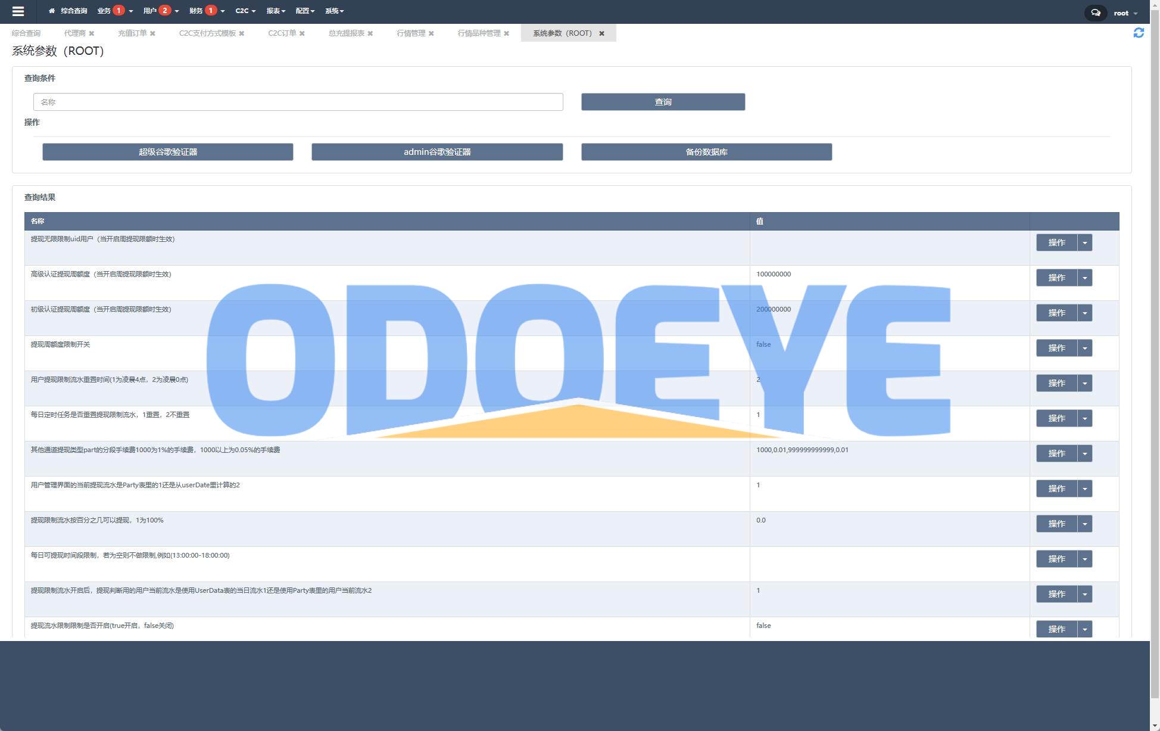Expand 操作 arrow for 其他通道提现类型part row

point(1085,453)
